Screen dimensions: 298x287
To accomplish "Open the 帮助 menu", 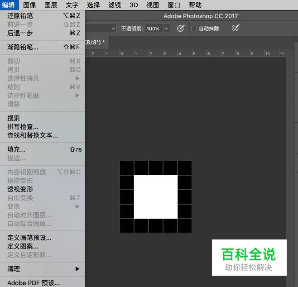I will (x=195, y=5).
